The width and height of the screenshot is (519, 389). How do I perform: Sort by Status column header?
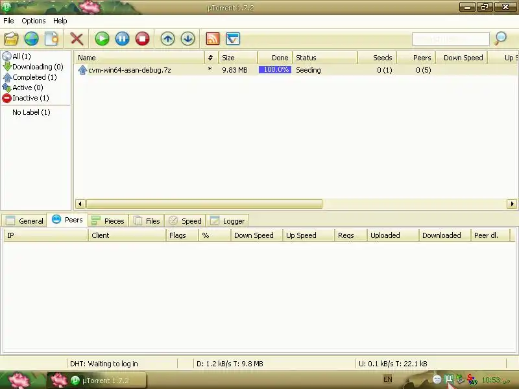click(x=325, y=58)
